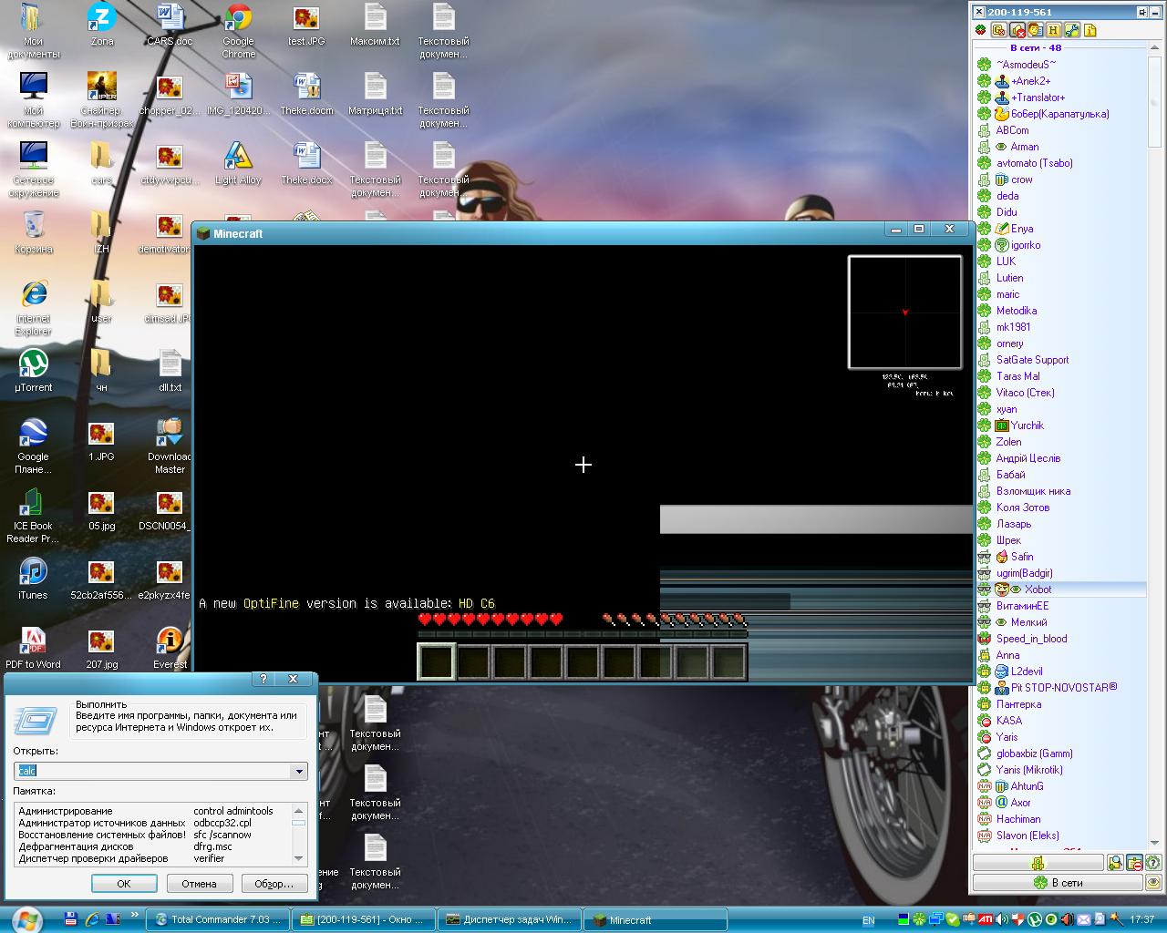Select contact Yurchik in QIP list

tap(1027, 425)
